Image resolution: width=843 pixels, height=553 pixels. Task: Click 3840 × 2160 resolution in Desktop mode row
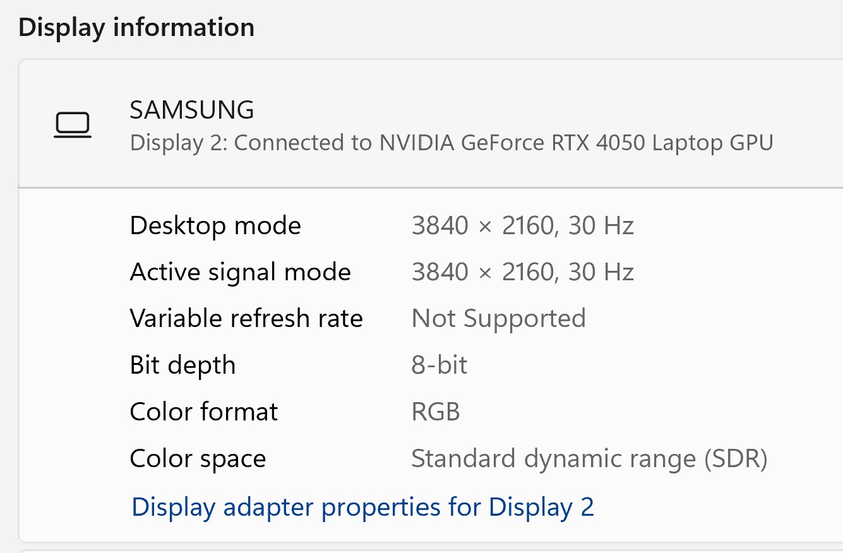pyautogui.click(x=482, y=225)
